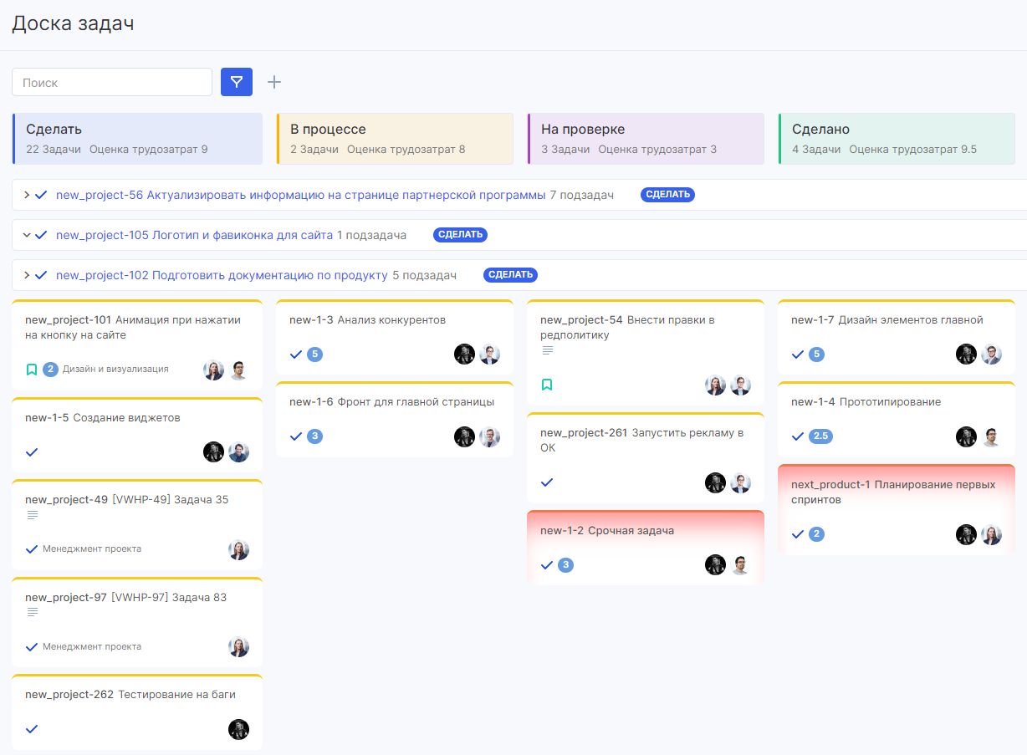Open the filter funnel button

pos(237,82)
